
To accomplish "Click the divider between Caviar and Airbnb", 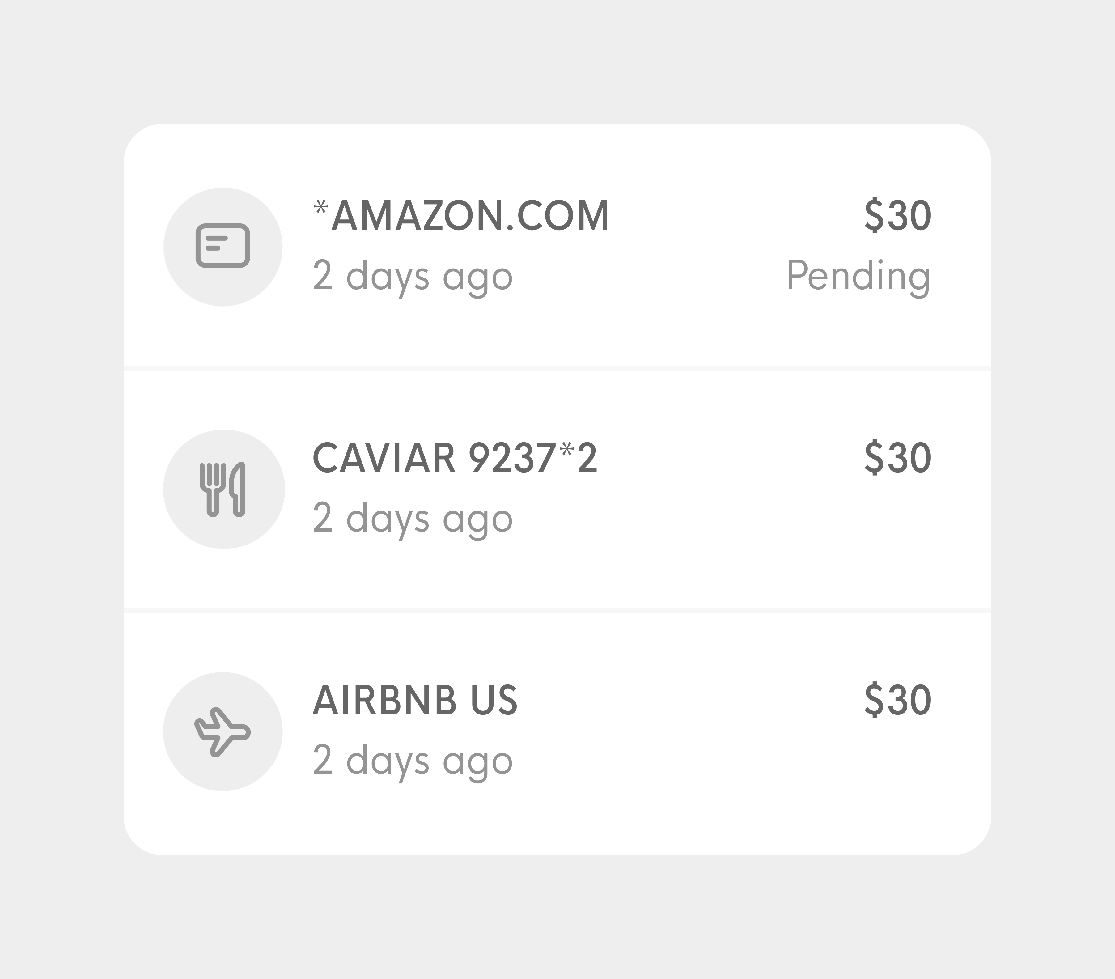I will click(x=557, y=610).
